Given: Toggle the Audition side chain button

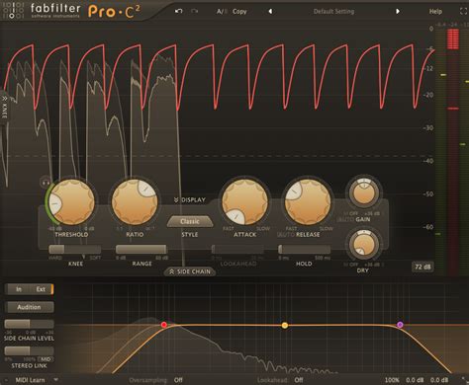Looking at the screenshot, I should coord(29,307).
